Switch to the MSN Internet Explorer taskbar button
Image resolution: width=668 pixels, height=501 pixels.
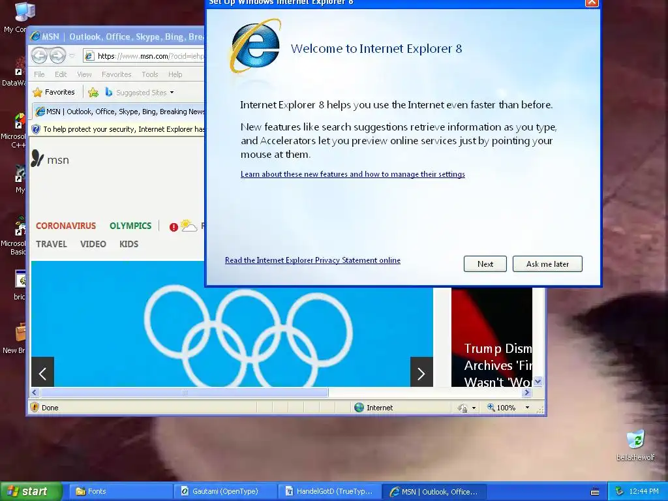click(x=434, y=491)
